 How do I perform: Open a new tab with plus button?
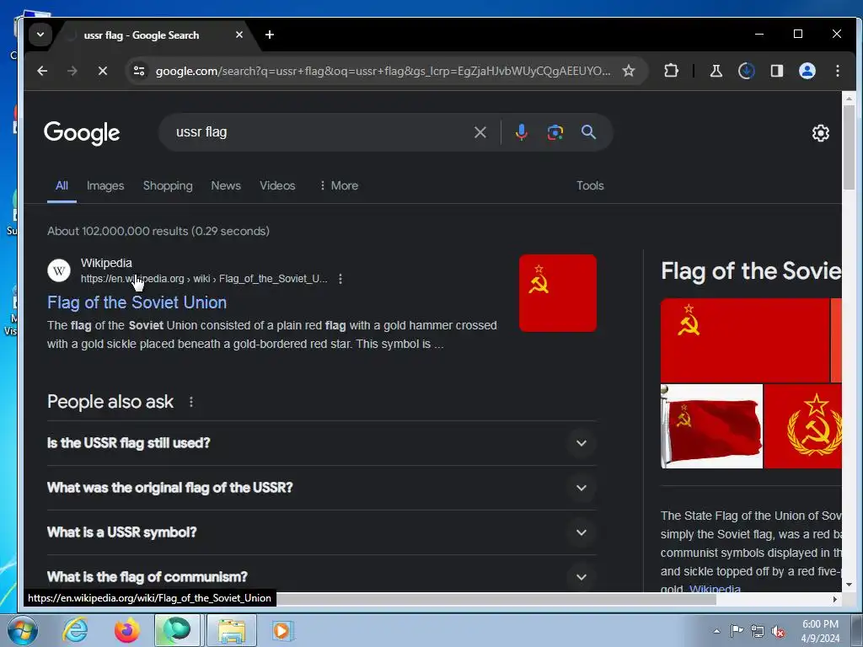[x=269, y=35]
